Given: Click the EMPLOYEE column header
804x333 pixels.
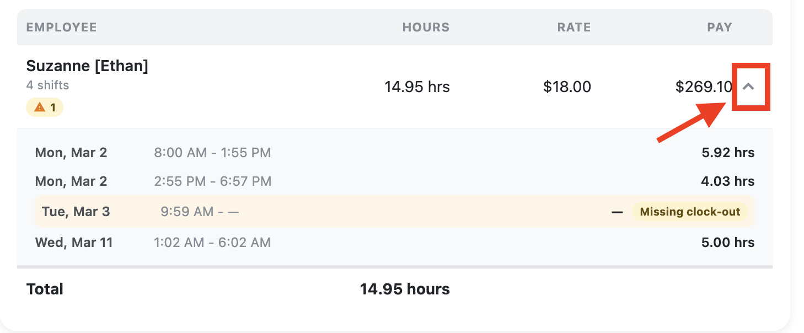Looking at the screenshot, I should pyautogui.click(x=61, y=27).
